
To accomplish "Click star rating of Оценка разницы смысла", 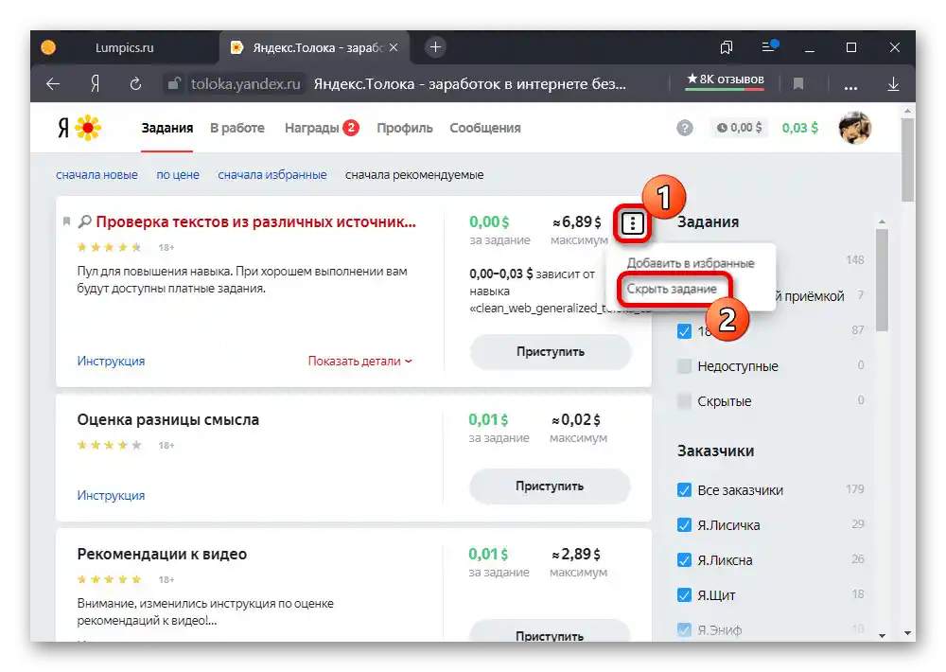I will tap(109, 446).
